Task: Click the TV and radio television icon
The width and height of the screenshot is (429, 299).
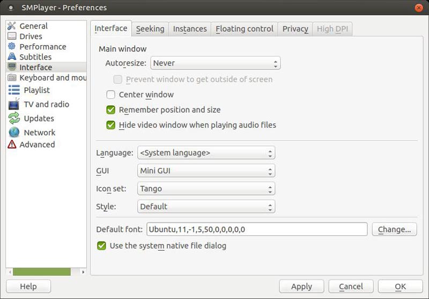Action: point(14,104)
